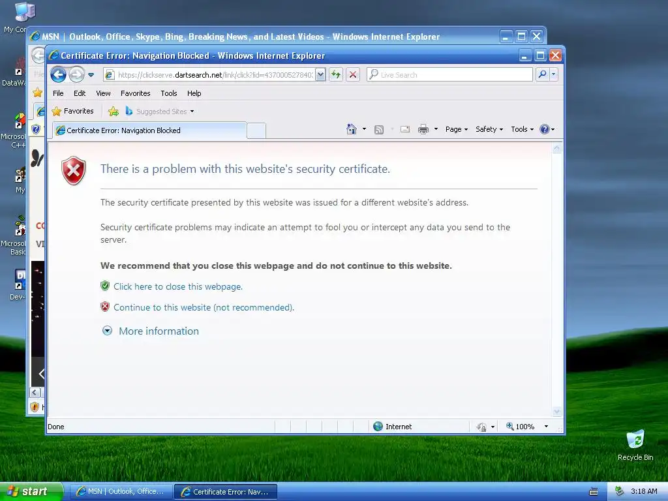This screenshot has width=668, height=501.
Task: Click the 3:18 AM clock
Action: [644, 491]
